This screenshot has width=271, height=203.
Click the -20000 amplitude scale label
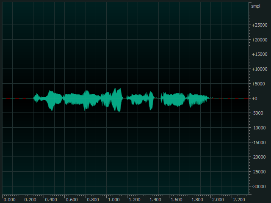click(x=259, y=157)
